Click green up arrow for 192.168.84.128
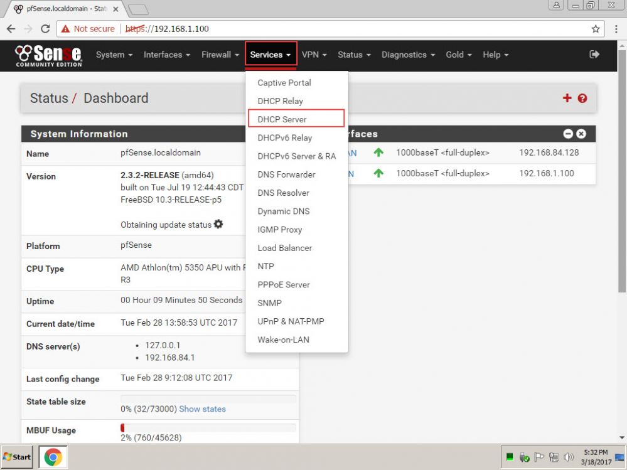 click(x=378, y=152)
